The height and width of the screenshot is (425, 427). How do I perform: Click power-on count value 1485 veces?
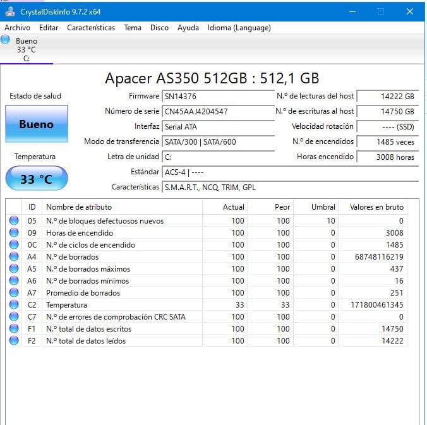387,142
